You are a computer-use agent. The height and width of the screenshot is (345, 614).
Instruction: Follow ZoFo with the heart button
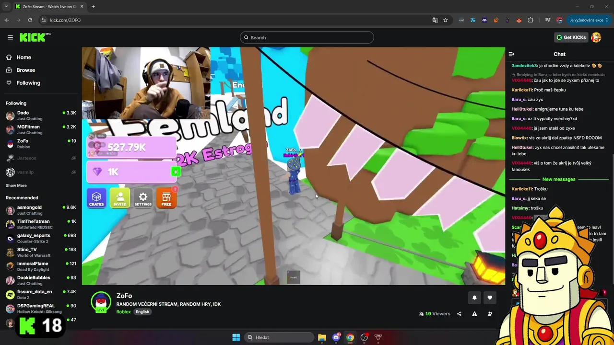pyautogui.click(x=490, y=298)
